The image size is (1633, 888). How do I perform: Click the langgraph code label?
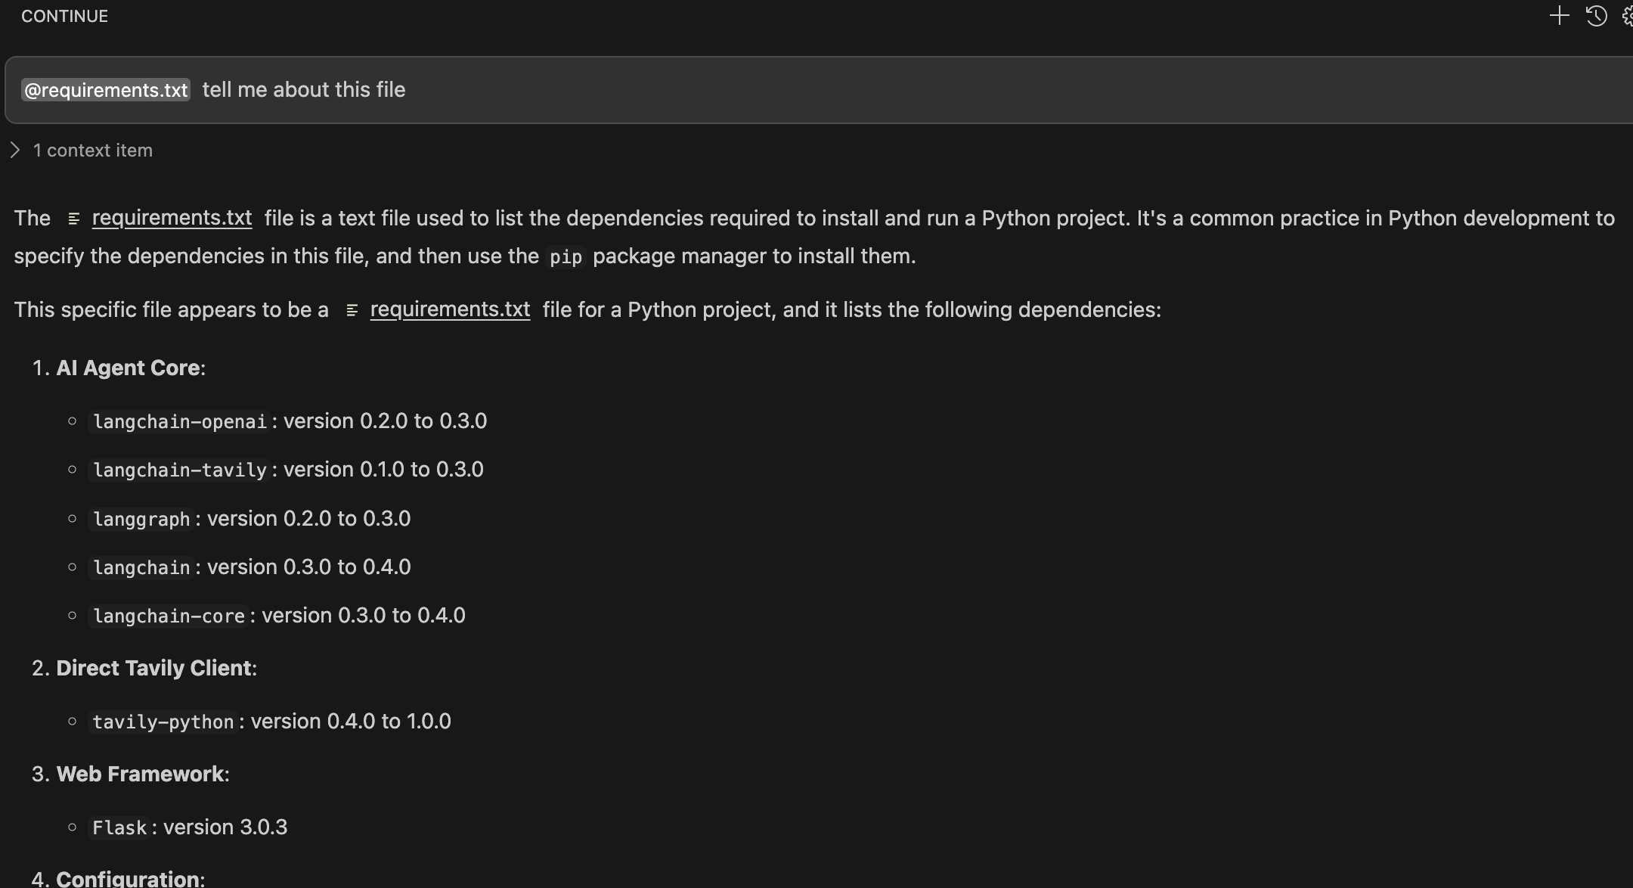point(141,520)
